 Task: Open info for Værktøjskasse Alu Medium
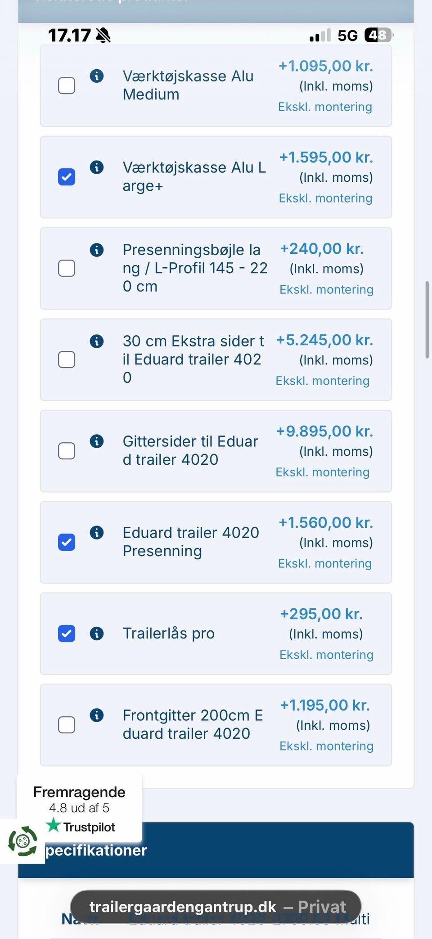click(x=97, y=76)
